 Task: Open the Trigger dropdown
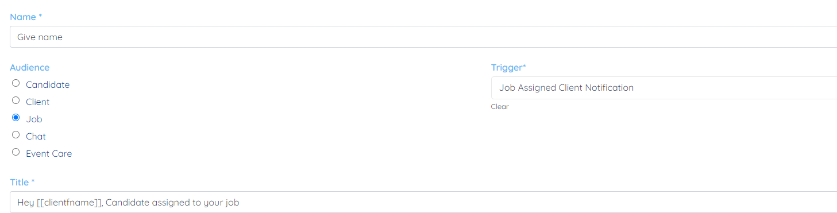664,88
